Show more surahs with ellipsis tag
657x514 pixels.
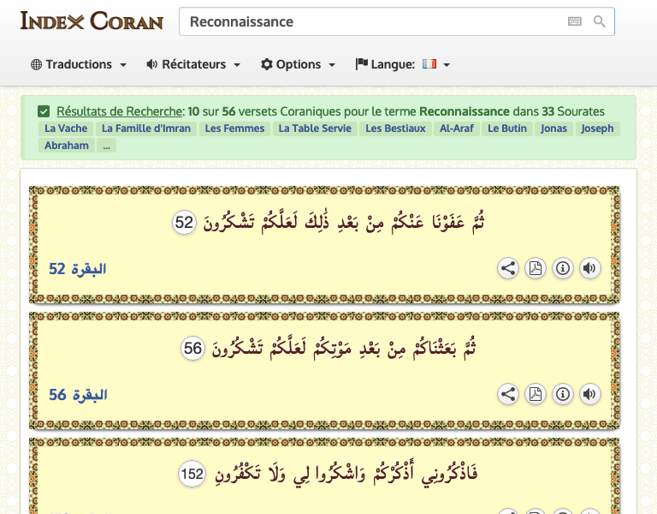106,146
